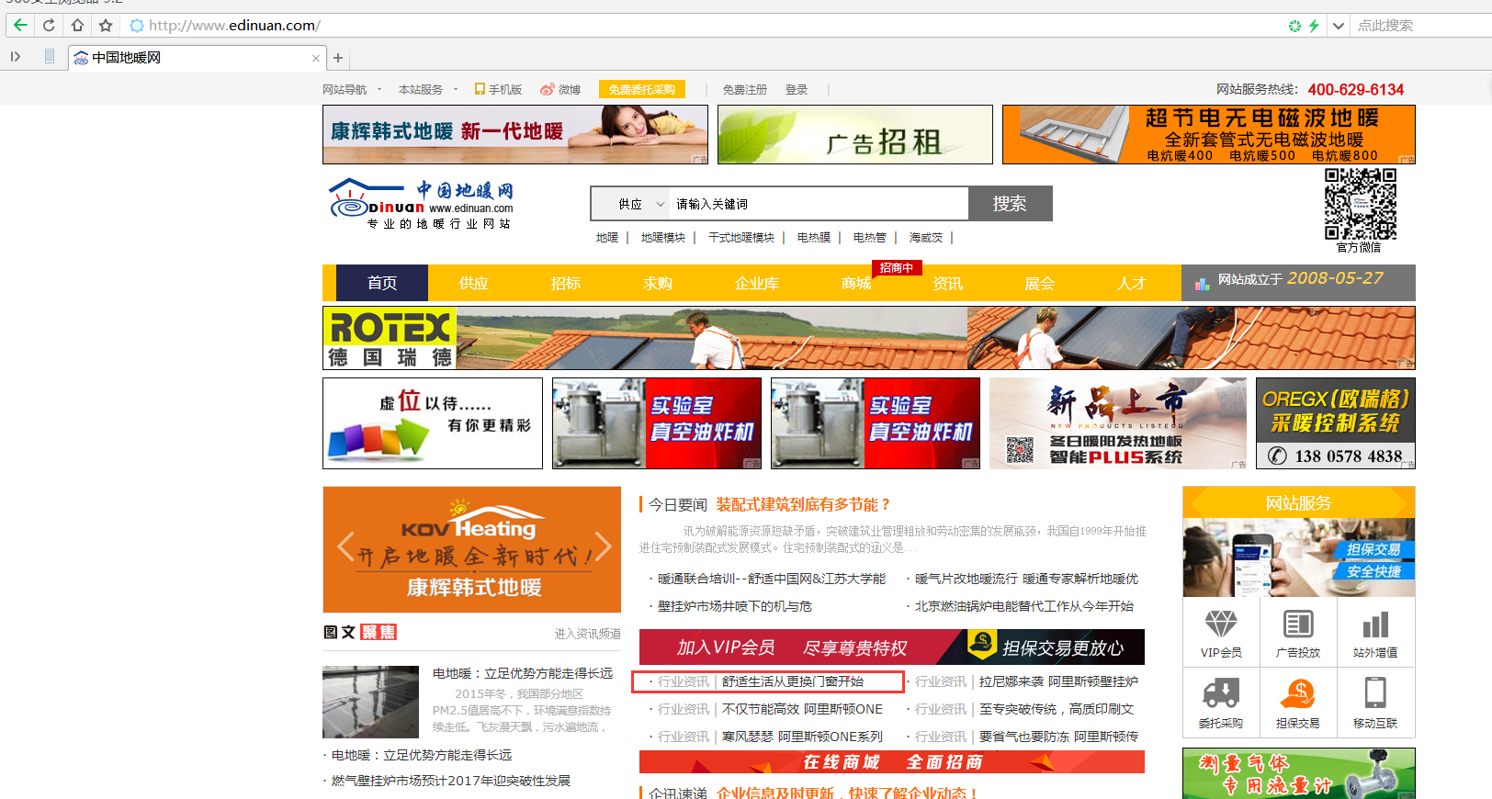This screenshot has height=799, width=1492.
Task: Open the 新品上市 暖阳发热地板 ad
Action: point(1118,423)
